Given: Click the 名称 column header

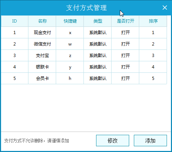Looking at the screenshot, I should click(42, 21).
